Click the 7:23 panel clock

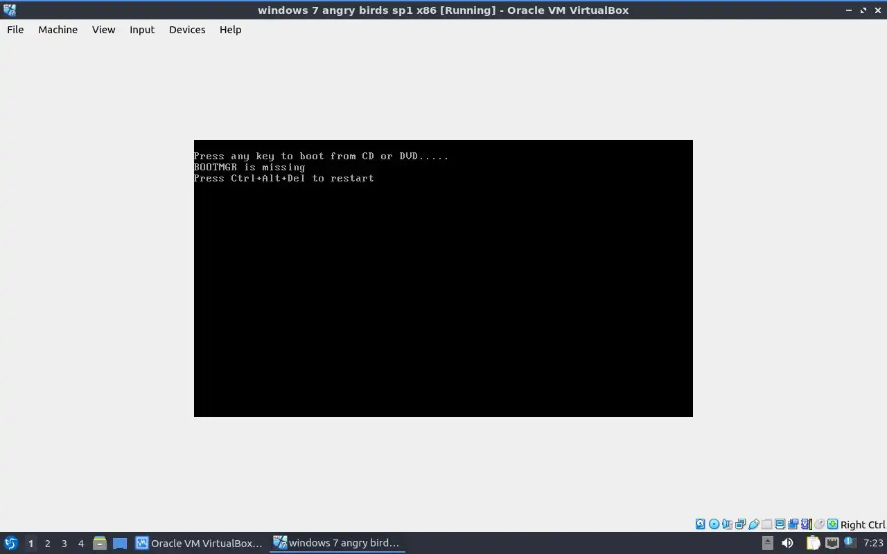click(x=873, y=543)
